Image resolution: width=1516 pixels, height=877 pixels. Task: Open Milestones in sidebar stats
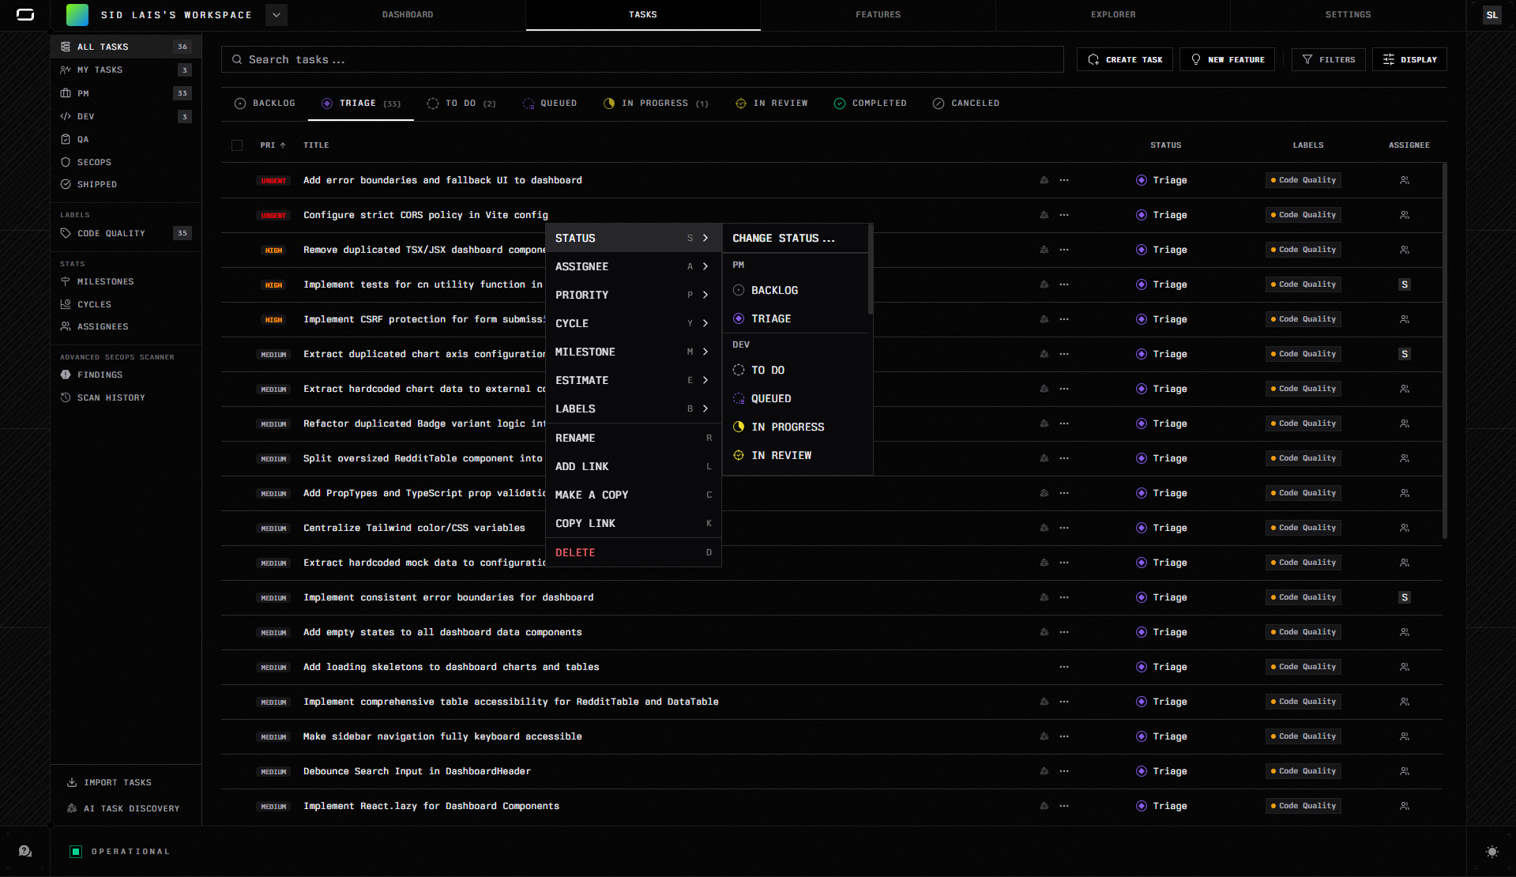coord(105,281)
